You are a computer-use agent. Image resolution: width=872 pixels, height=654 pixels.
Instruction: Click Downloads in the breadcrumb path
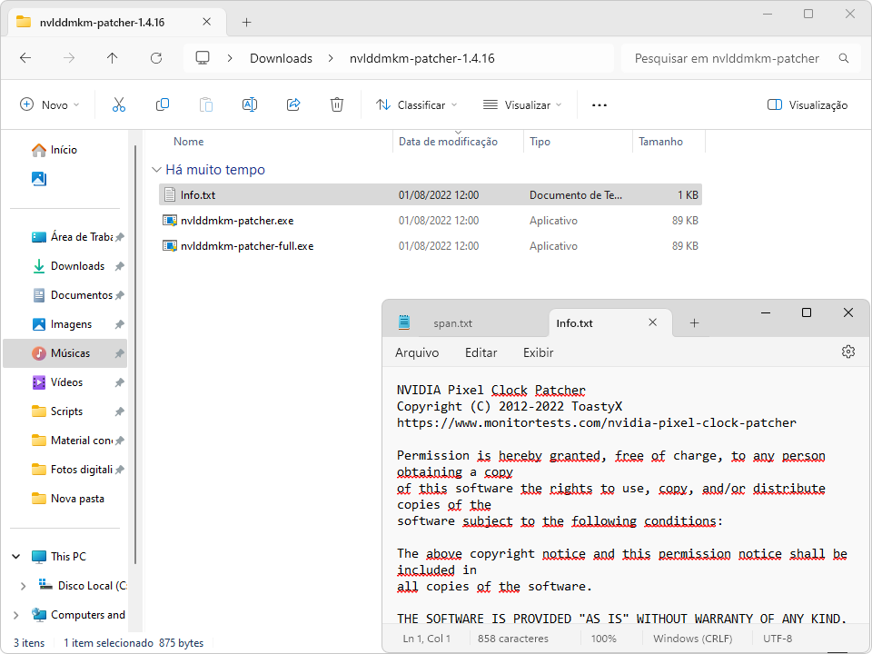coord(281,58)
